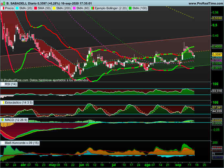Click the green swatch of SMA (100)
224x168 pixels.
pyautogui.click(x=130, y=8)
